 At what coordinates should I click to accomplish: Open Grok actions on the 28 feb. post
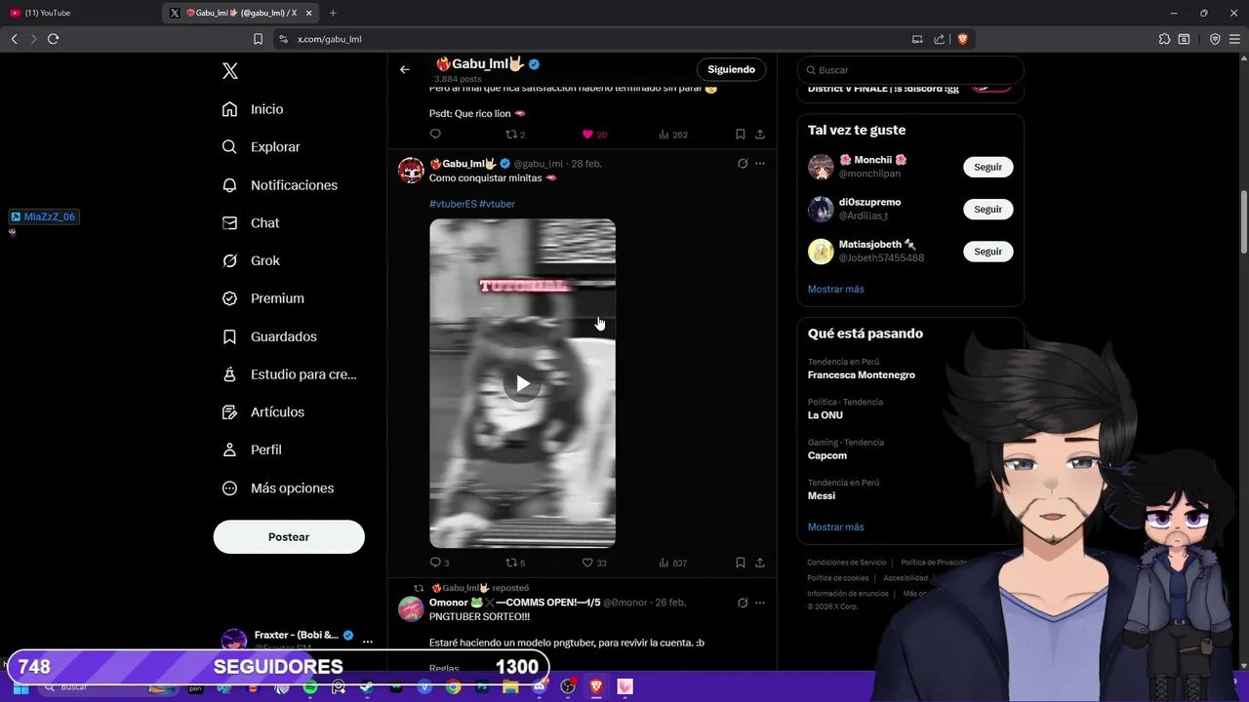click(x=743, y=164)
